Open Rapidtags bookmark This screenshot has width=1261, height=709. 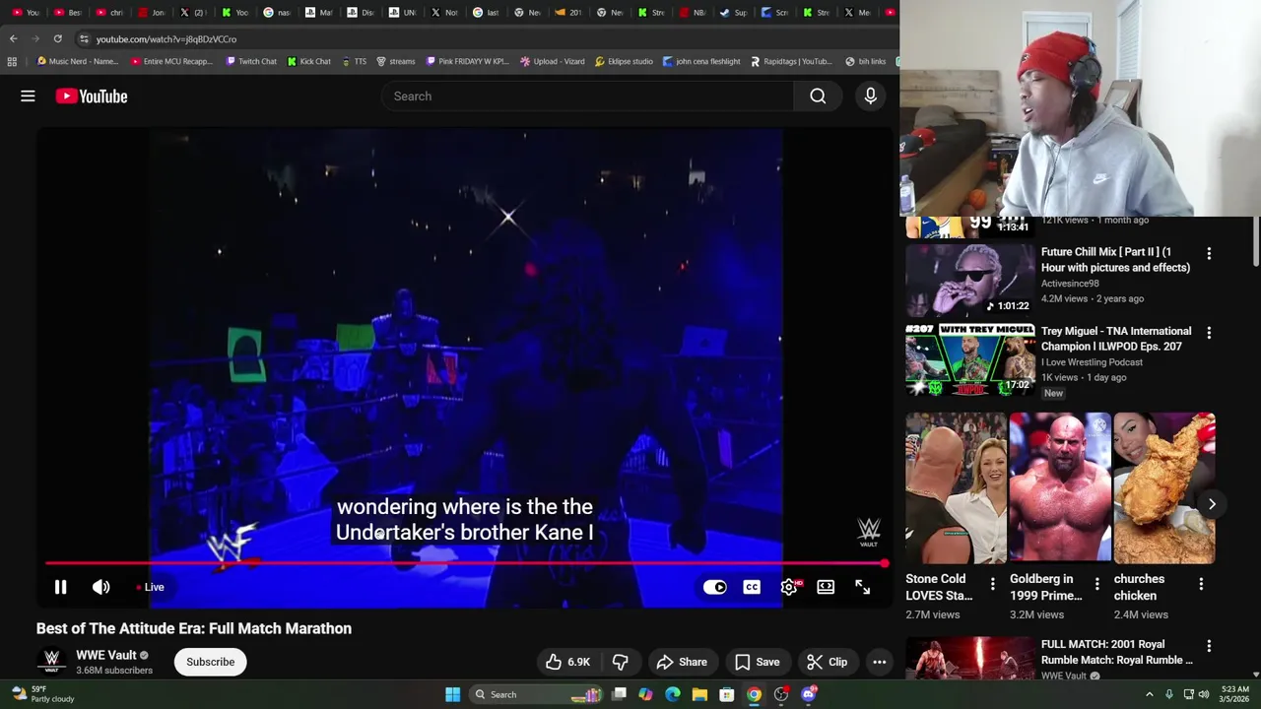pos(791,61)
